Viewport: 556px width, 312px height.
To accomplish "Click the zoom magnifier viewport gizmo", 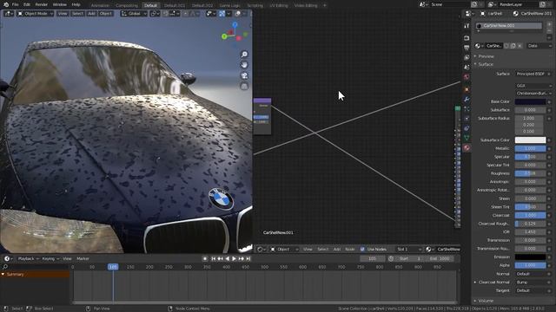I will (x=244, y=54).
